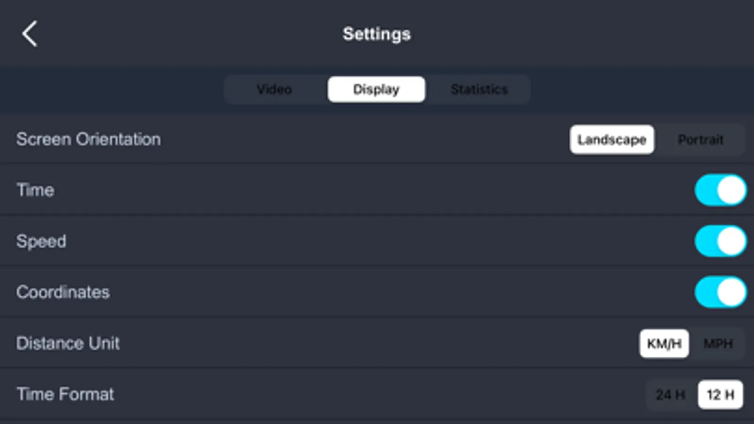Set distance unit to KM/H
Screen dimensions: 754x424
(x=664, y=343)
